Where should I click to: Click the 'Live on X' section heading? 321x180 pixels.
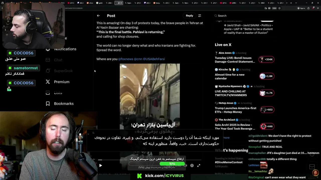223,45
